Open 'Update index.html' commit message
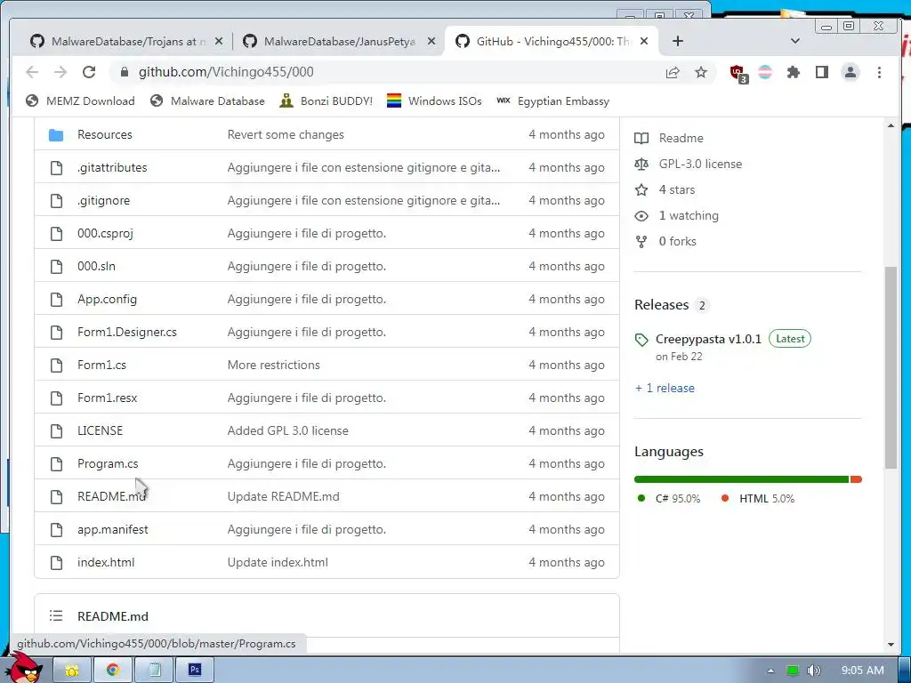 point(278,563)
